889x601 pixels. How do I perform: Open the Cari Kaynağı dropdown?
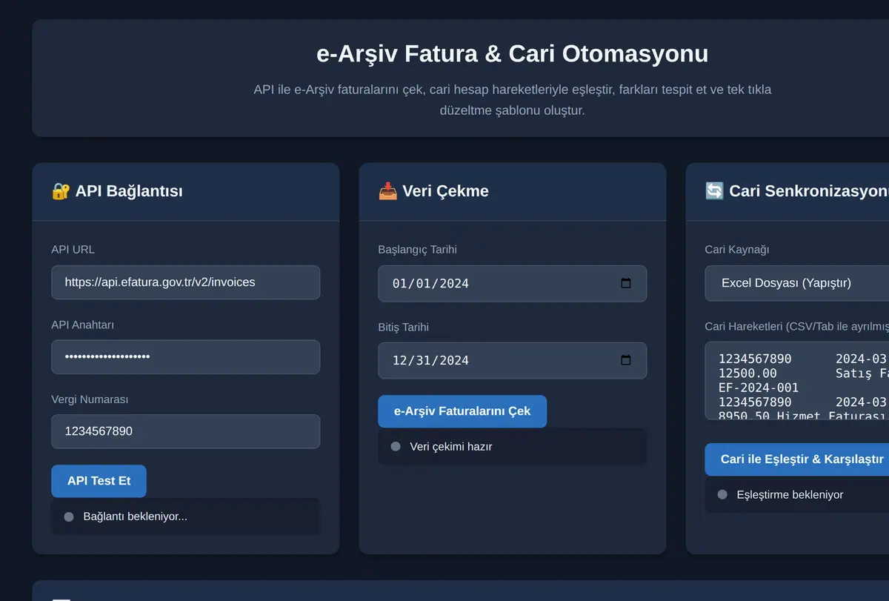pos(797,283)
